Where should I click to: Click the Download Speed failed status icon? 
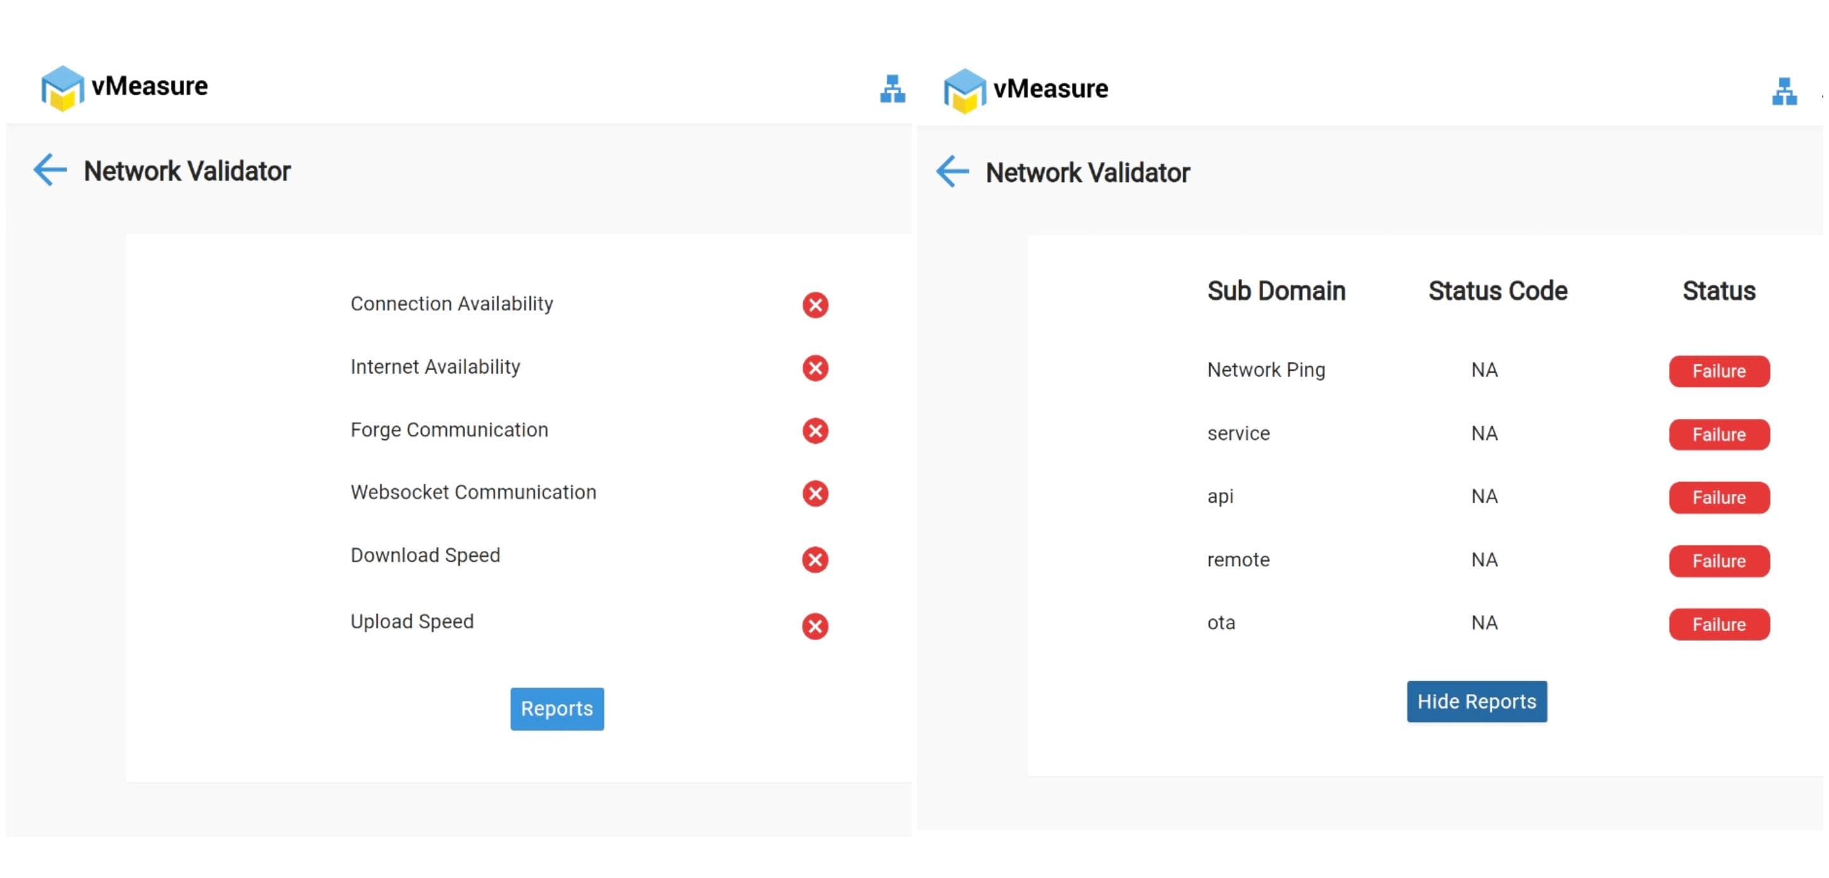pyautogui.click(x=815, y=559)
